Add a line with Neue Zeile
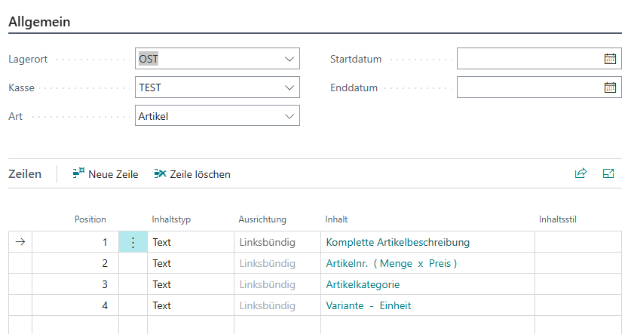Viewport: 628px width, 334px height. pos(106,174)
